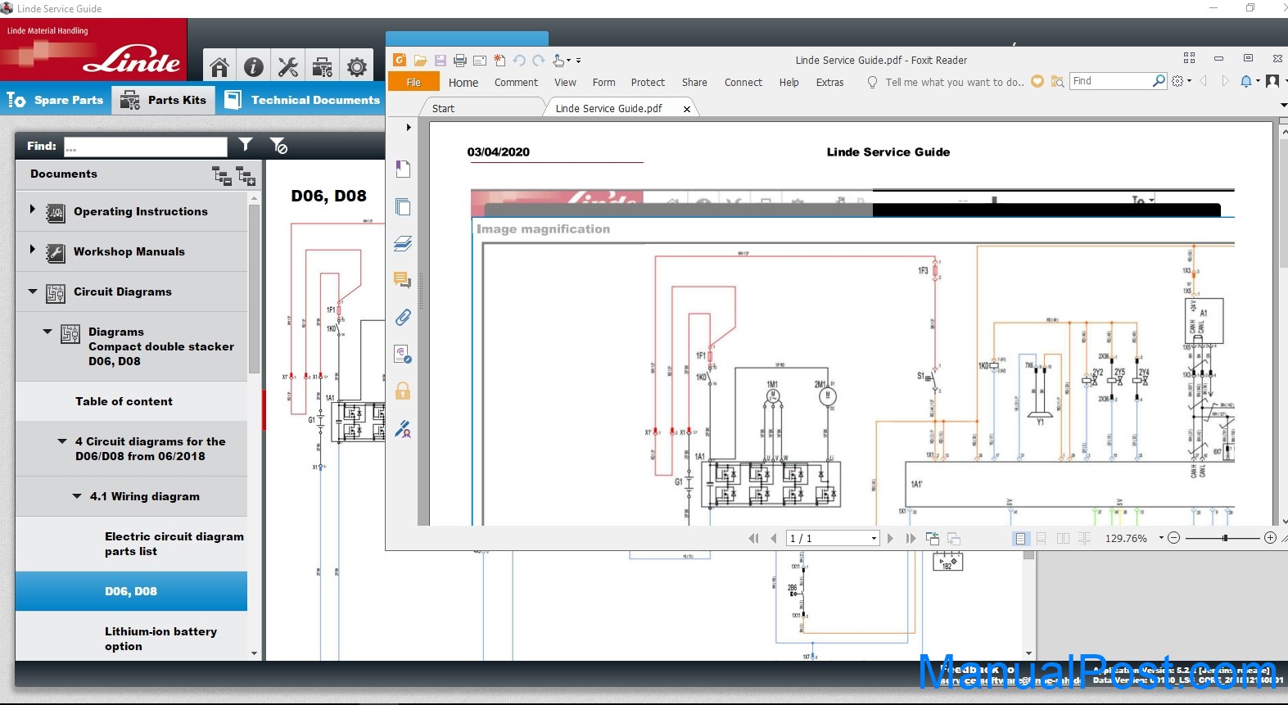Apply filter using funnel icon
The width and height of the screenshot is (1288, 705).
pos(246,145)
